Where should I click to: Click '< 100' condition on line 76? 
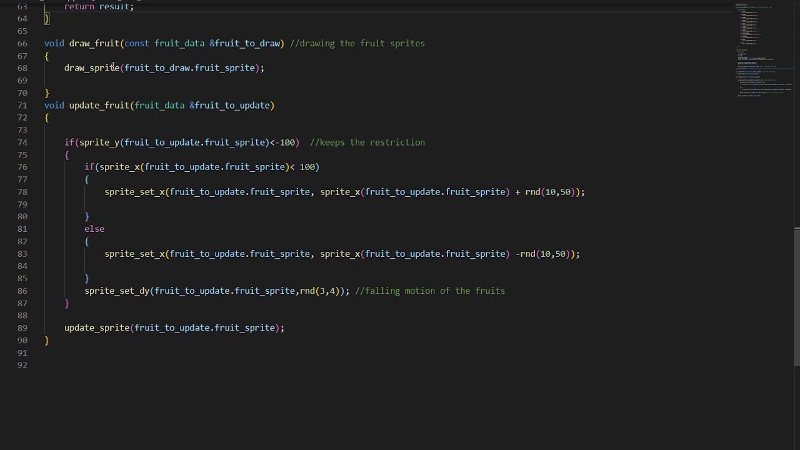[302, 167]
